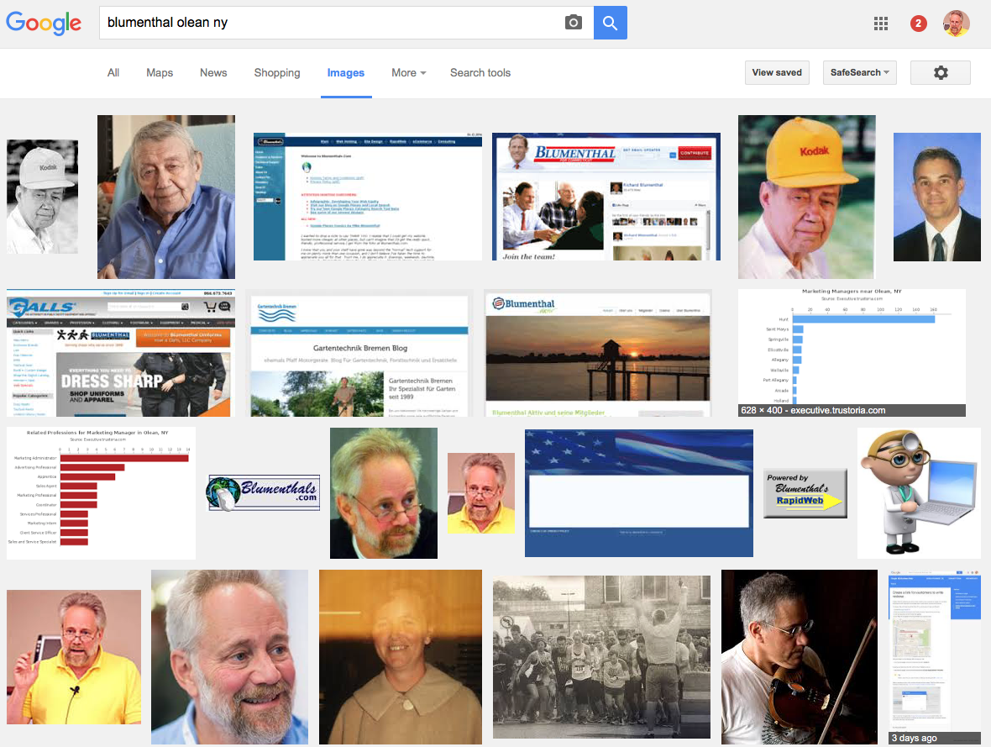991x747 pixels.
Task: Switch to the Shopping tab
Action: tap(277, 73)
